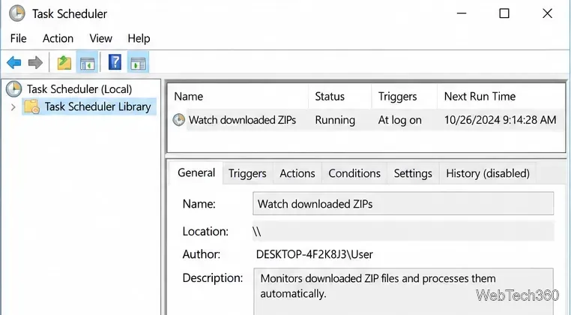
Task: Open the View menu
Action: coord(101,38)
